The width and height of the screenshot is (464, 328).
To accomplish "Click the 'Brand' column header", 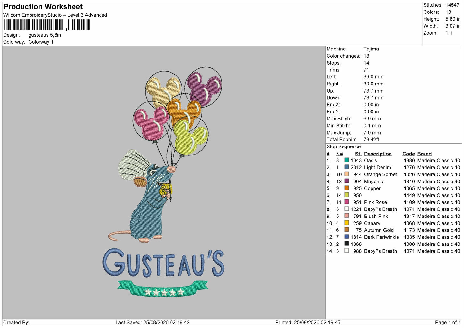I will click(425, 154).
